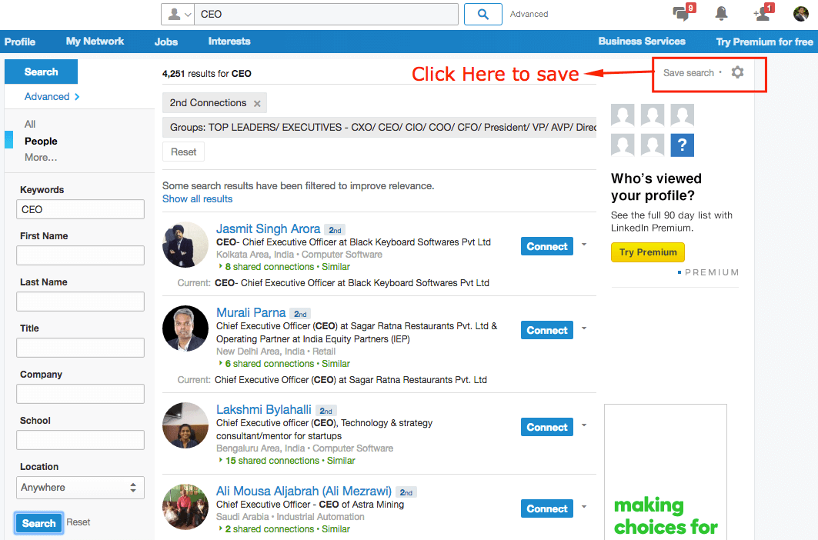Focus the Title field
818x540 pixels.
pyautogui.click(x=80, y=348)
